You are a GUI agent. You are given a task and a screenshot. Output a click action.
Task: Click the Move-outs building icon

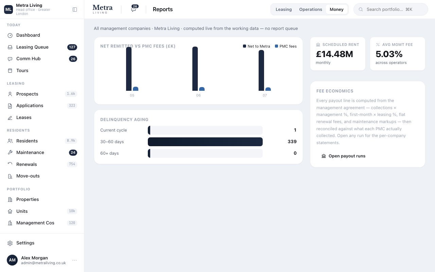click(10, 176)
